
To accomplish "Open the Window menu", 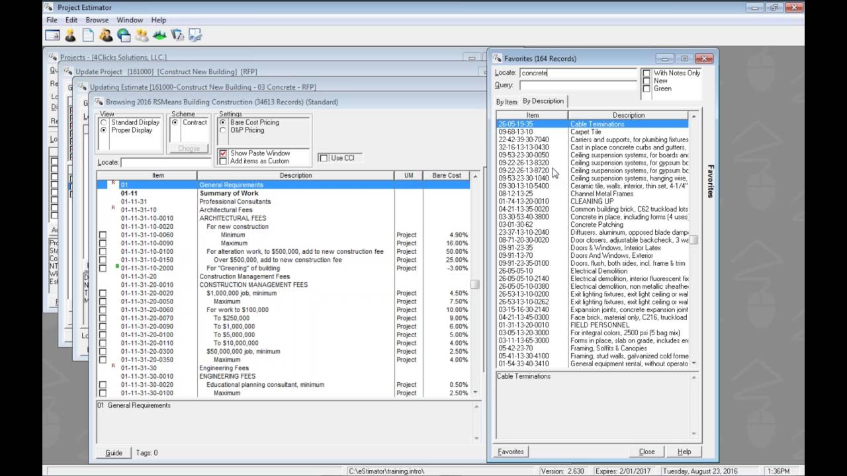I will click(x=130, y=20).
